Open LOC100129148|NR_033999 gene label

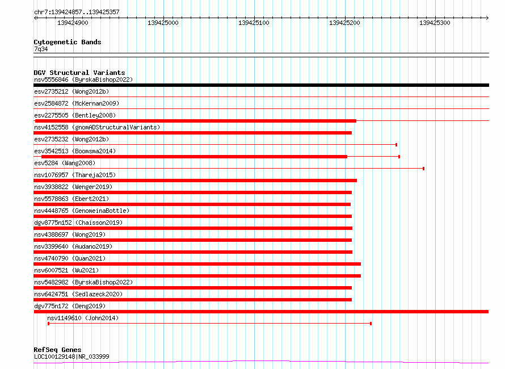71,357
